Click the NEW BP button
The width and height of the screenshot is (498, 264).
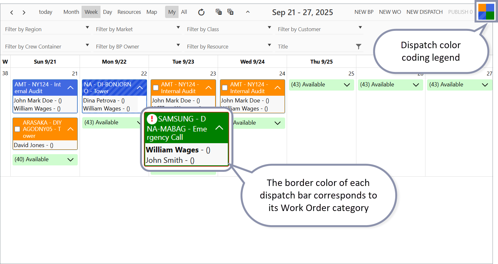coord(364,12)
